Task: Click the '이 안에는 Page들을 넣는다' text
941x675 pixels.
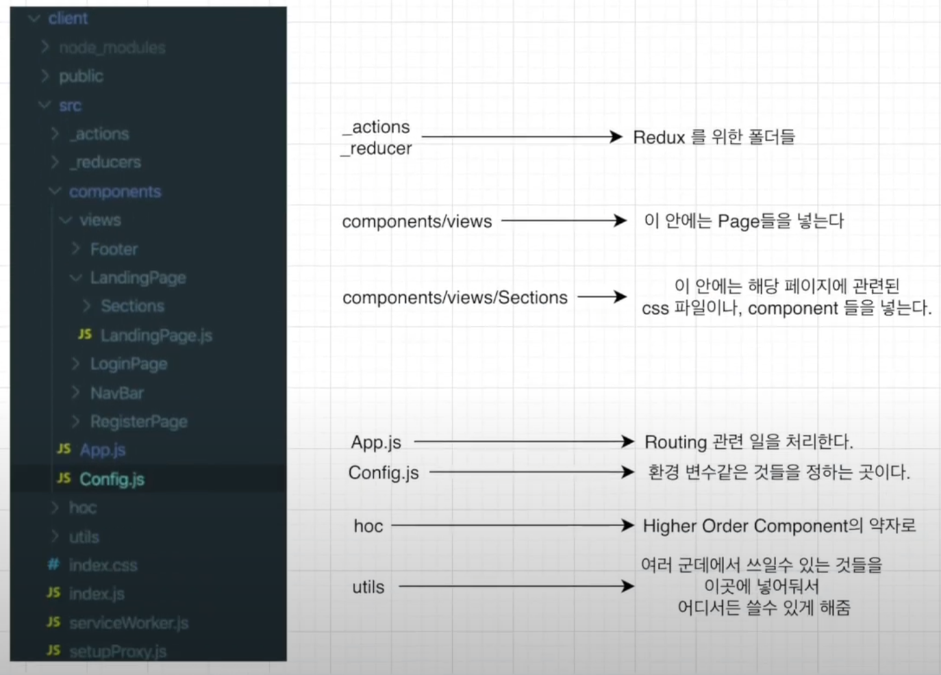Action: pyautogui.click(x=744, y=221)
